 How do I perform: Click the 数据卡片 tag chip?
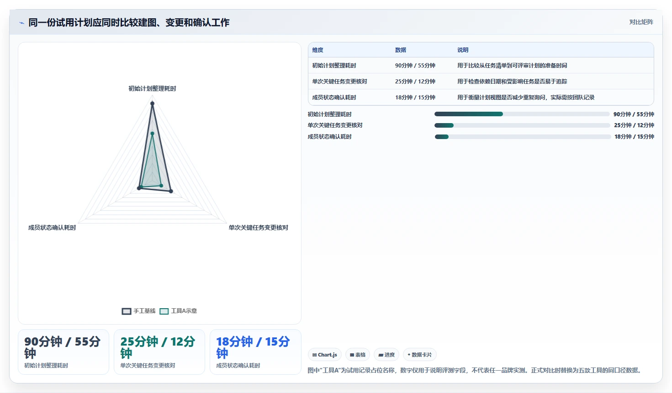(420, 355)
